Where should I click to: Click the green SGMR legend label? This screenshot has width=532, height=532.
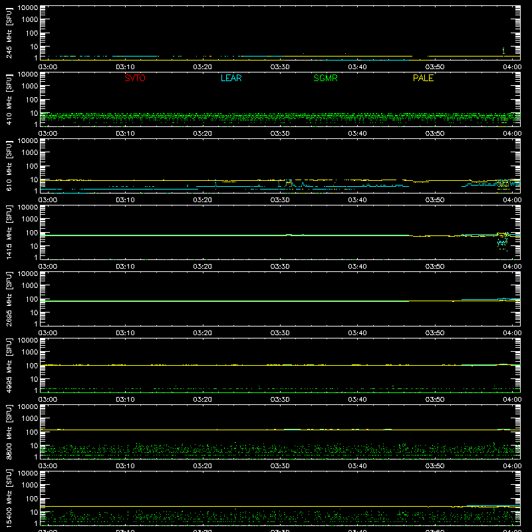tap(325, 78)
